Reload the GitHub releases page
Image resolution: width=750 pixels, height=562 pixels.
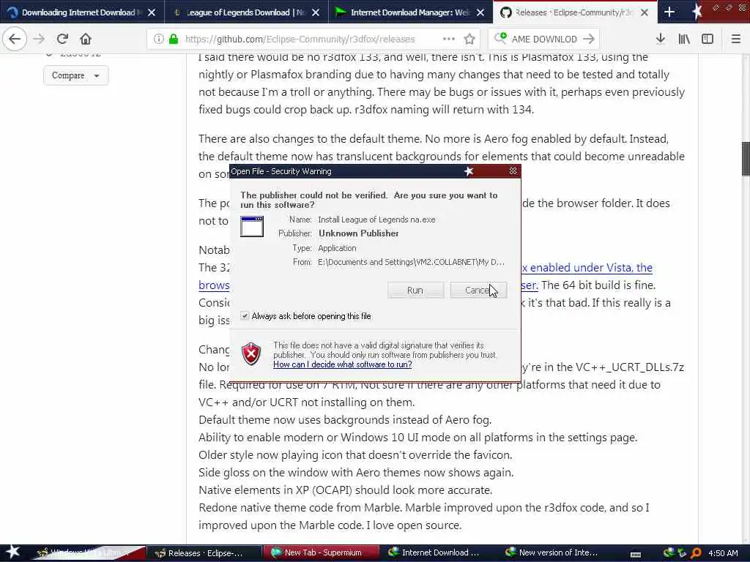pos(62,39)
